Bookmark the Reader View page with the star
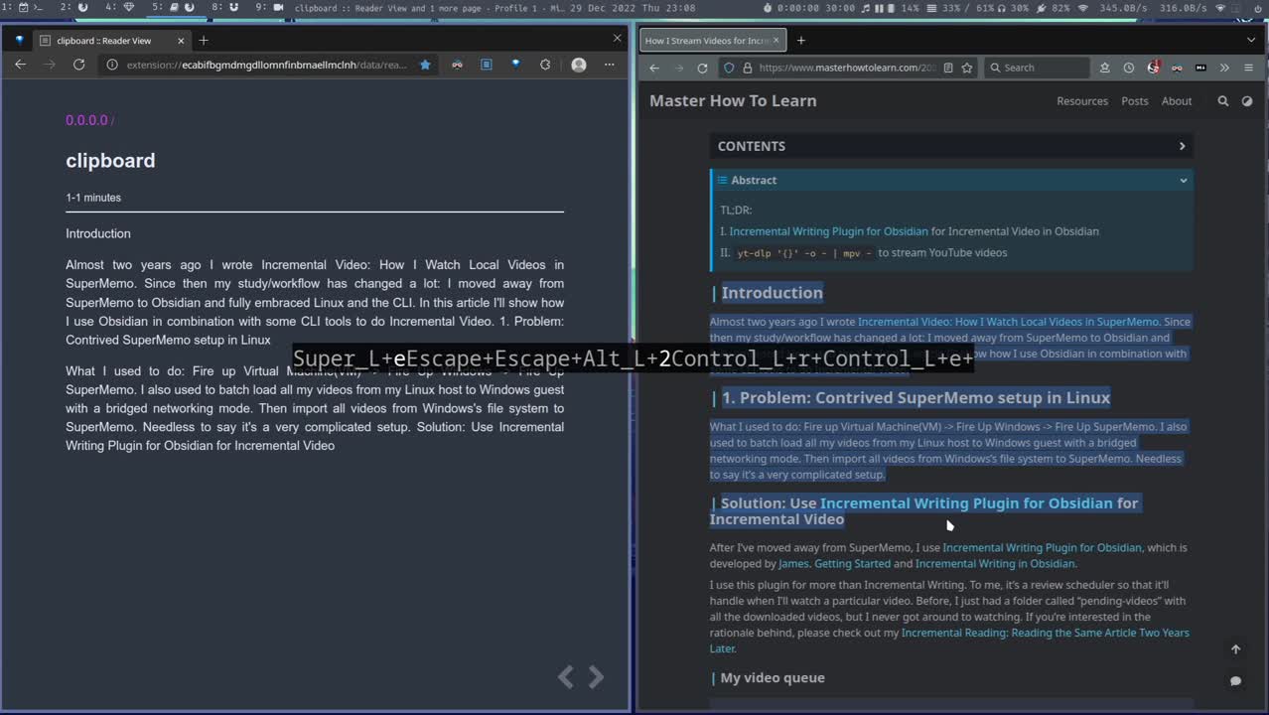The width and height of the screenshot is (1269, 715). (425, 65)
